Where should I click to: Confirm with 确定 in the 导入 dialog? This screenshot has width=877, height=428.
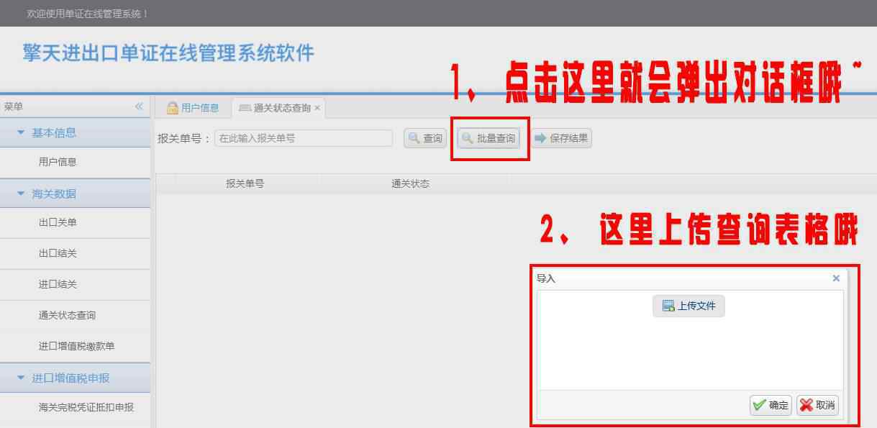(771, 405)
